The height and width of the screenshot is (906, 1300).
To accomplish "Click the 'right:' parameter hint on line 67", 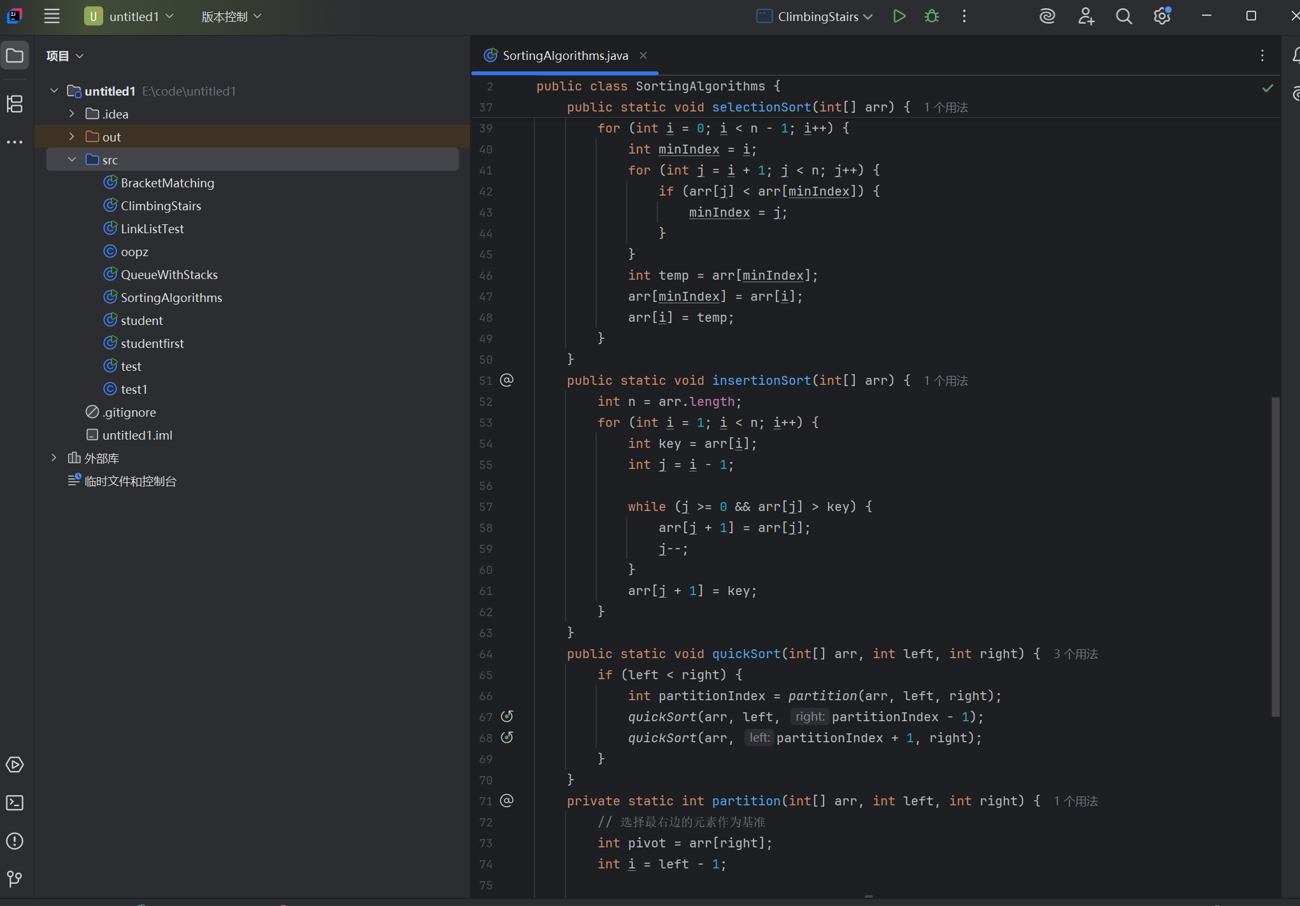I will tap(810, 717).
